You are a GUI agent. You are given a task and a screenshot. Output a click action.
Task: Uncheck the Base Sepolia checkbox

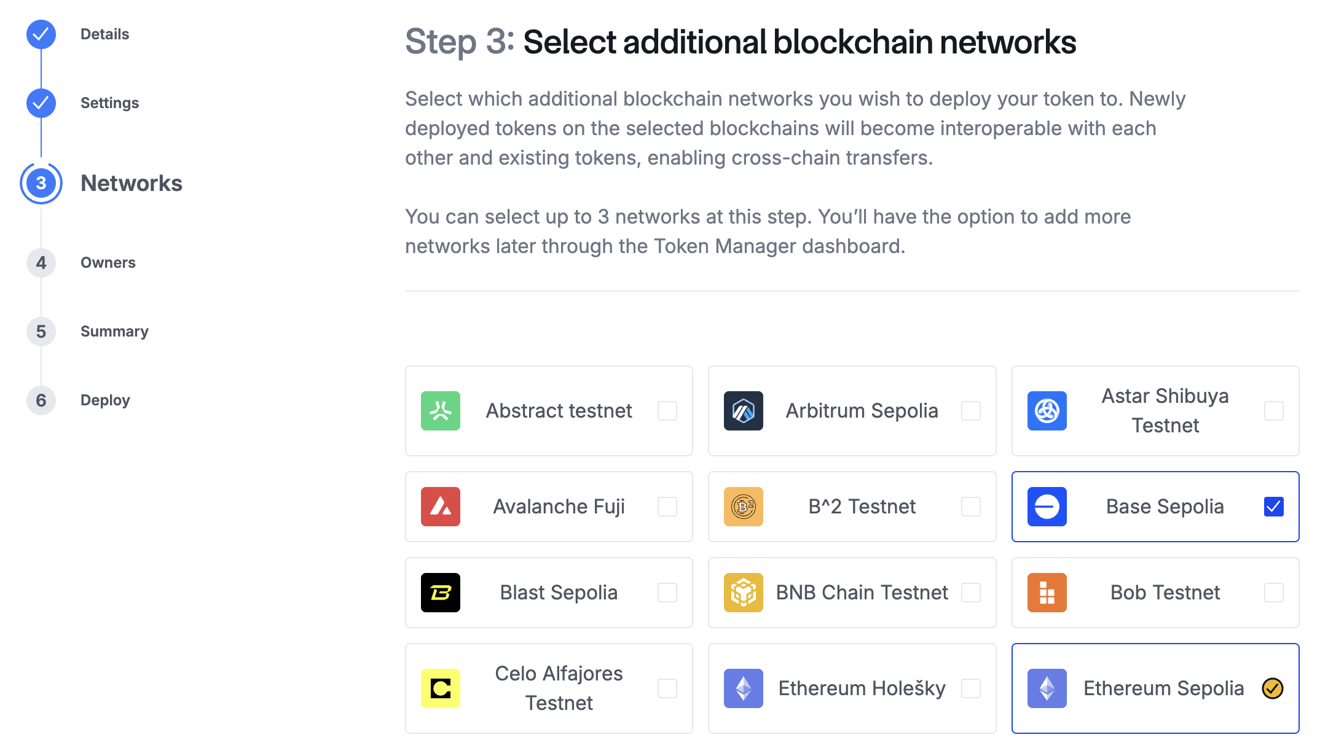point(1273,507)
